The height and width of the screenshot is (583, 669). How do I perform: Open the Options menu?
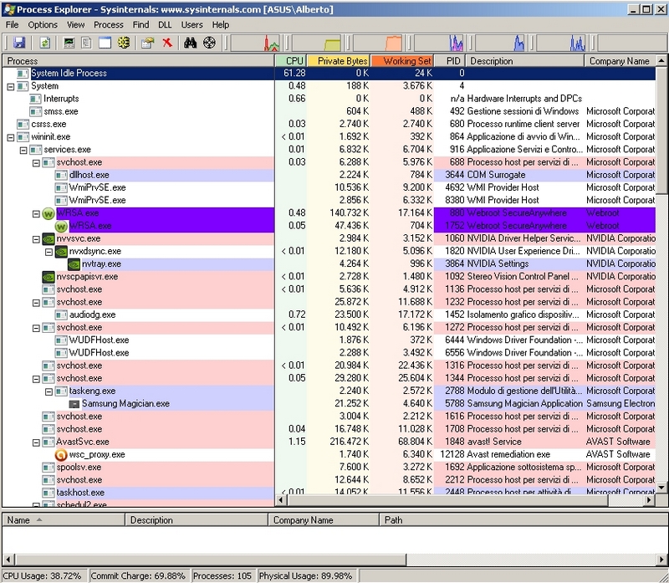(43, 25)
